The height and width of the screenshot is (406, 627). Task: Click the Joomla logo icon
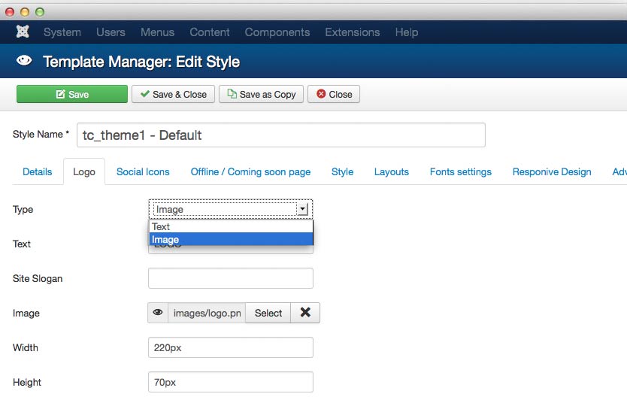23,32
